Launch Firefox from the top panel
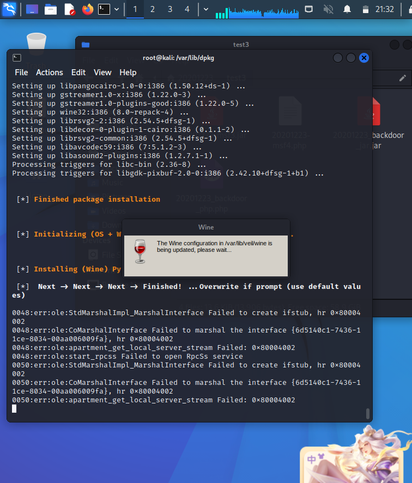Screen dimensions: 412x483 point(88,9)
